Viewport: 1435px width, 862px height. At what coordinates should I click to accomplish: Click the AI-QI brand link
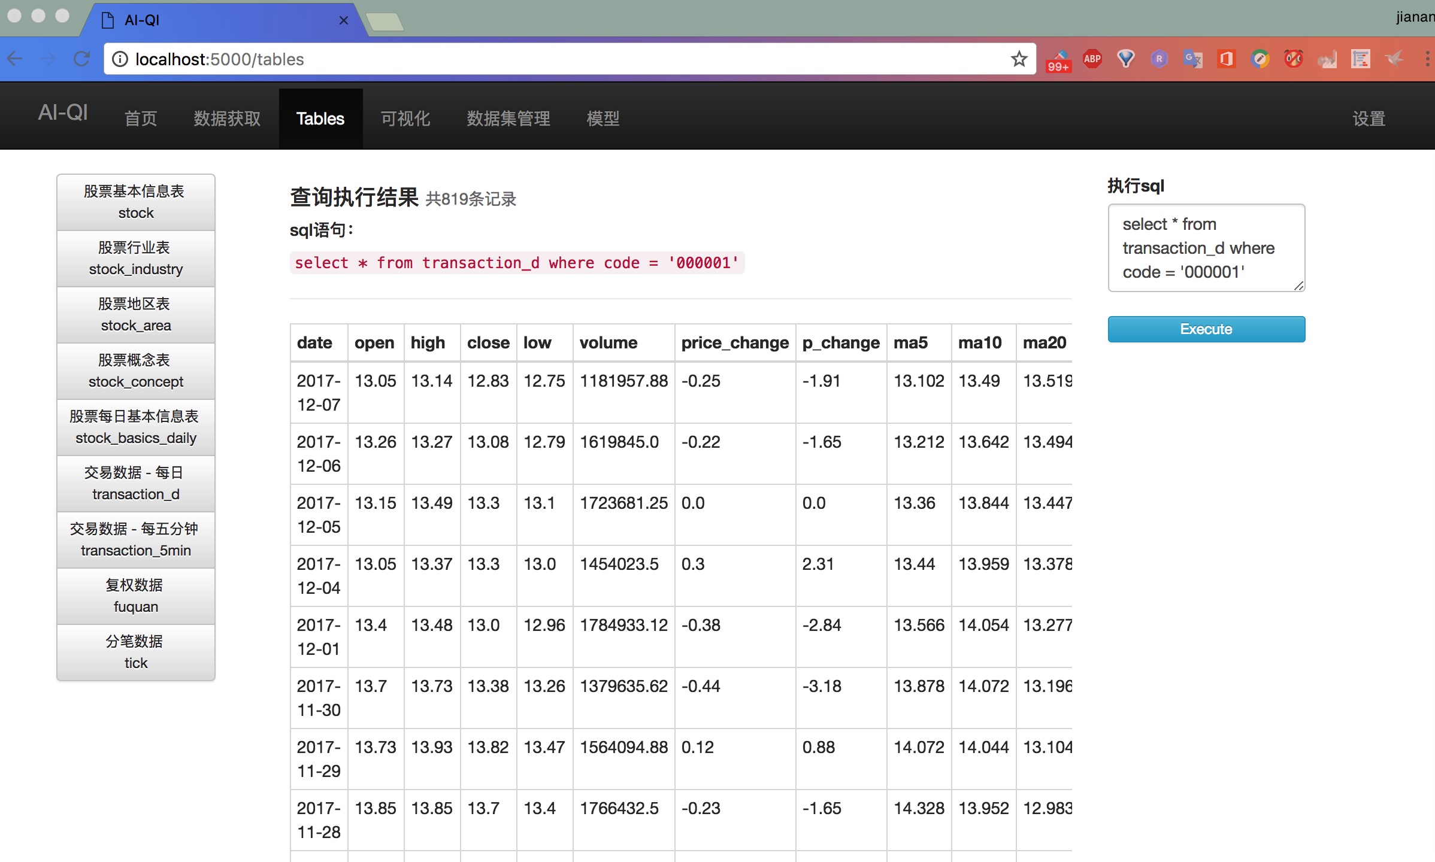pos(63,113)
